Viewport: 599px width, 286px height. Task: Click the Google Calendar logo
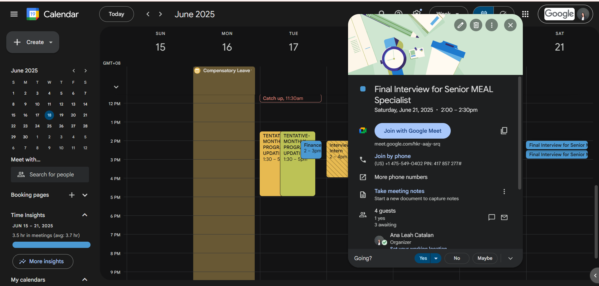pyautogui.click(x=33, y=14)
